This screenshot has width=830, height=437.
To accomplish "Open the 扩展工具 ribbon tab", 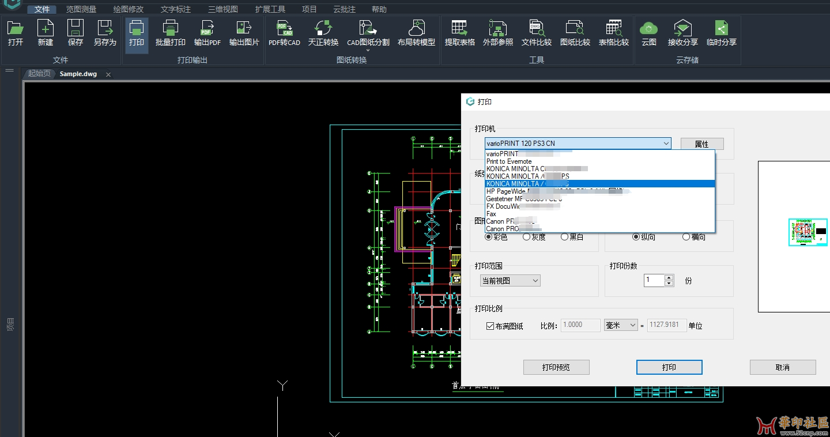I will point(270,9).
